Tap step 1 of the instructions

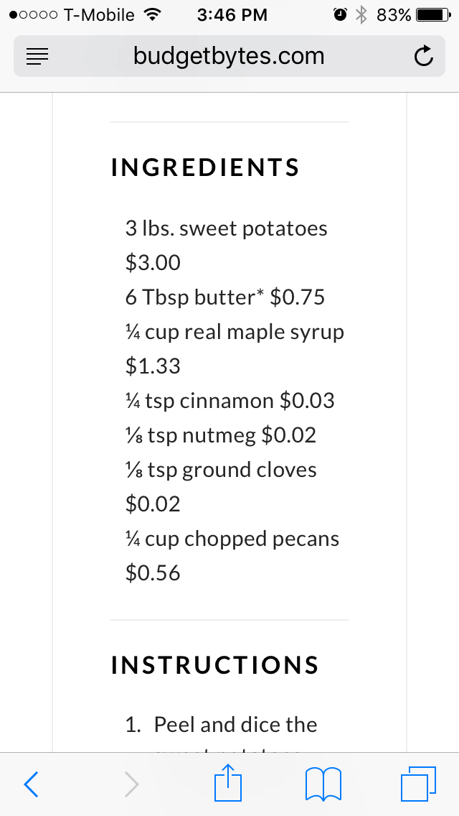click(x=221, y=724)
